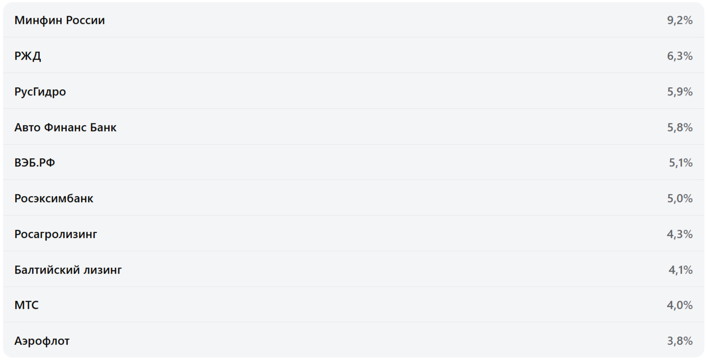
Task: Select the 3,8% Аэрофлот percentage
Action: [679, 341]
